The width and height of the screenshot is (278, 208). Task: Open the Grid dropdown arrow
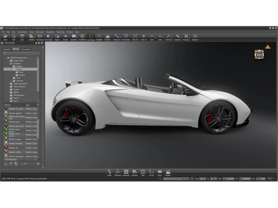click(x=155, y=38)
